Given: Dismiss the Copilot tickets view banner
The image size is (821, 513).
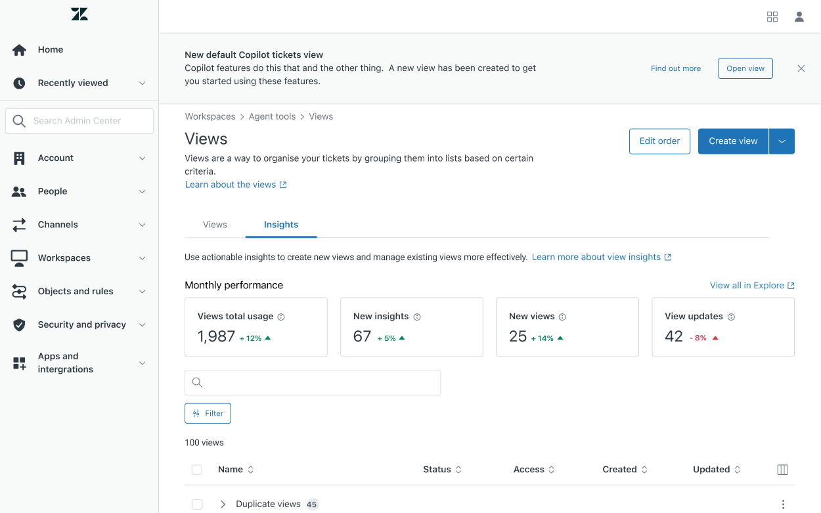Looking at the screenshot, I should [801, 68].
